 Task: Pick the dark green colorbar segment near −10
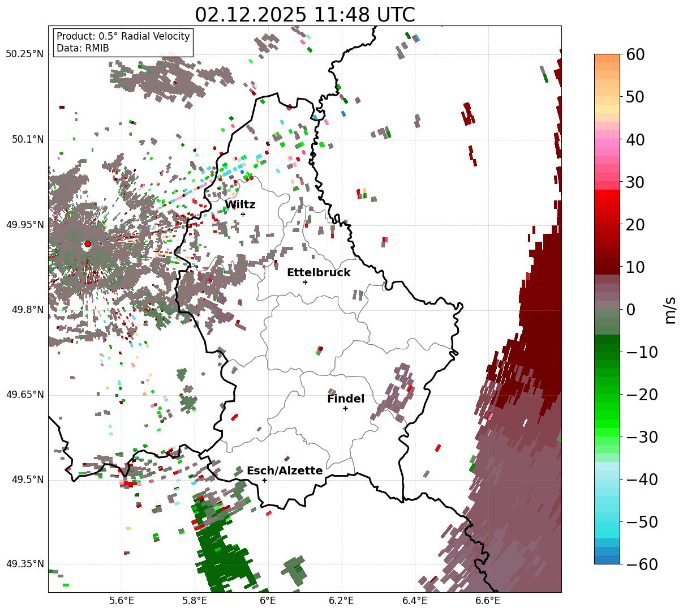tap(607, 348)
